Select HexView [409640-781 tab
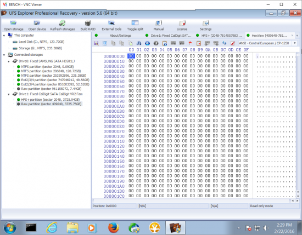 [x=269, y=36]
